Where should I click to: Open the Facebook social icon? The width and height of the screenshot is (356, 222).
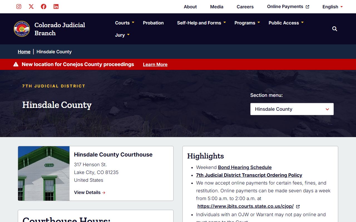click(44, 7)
